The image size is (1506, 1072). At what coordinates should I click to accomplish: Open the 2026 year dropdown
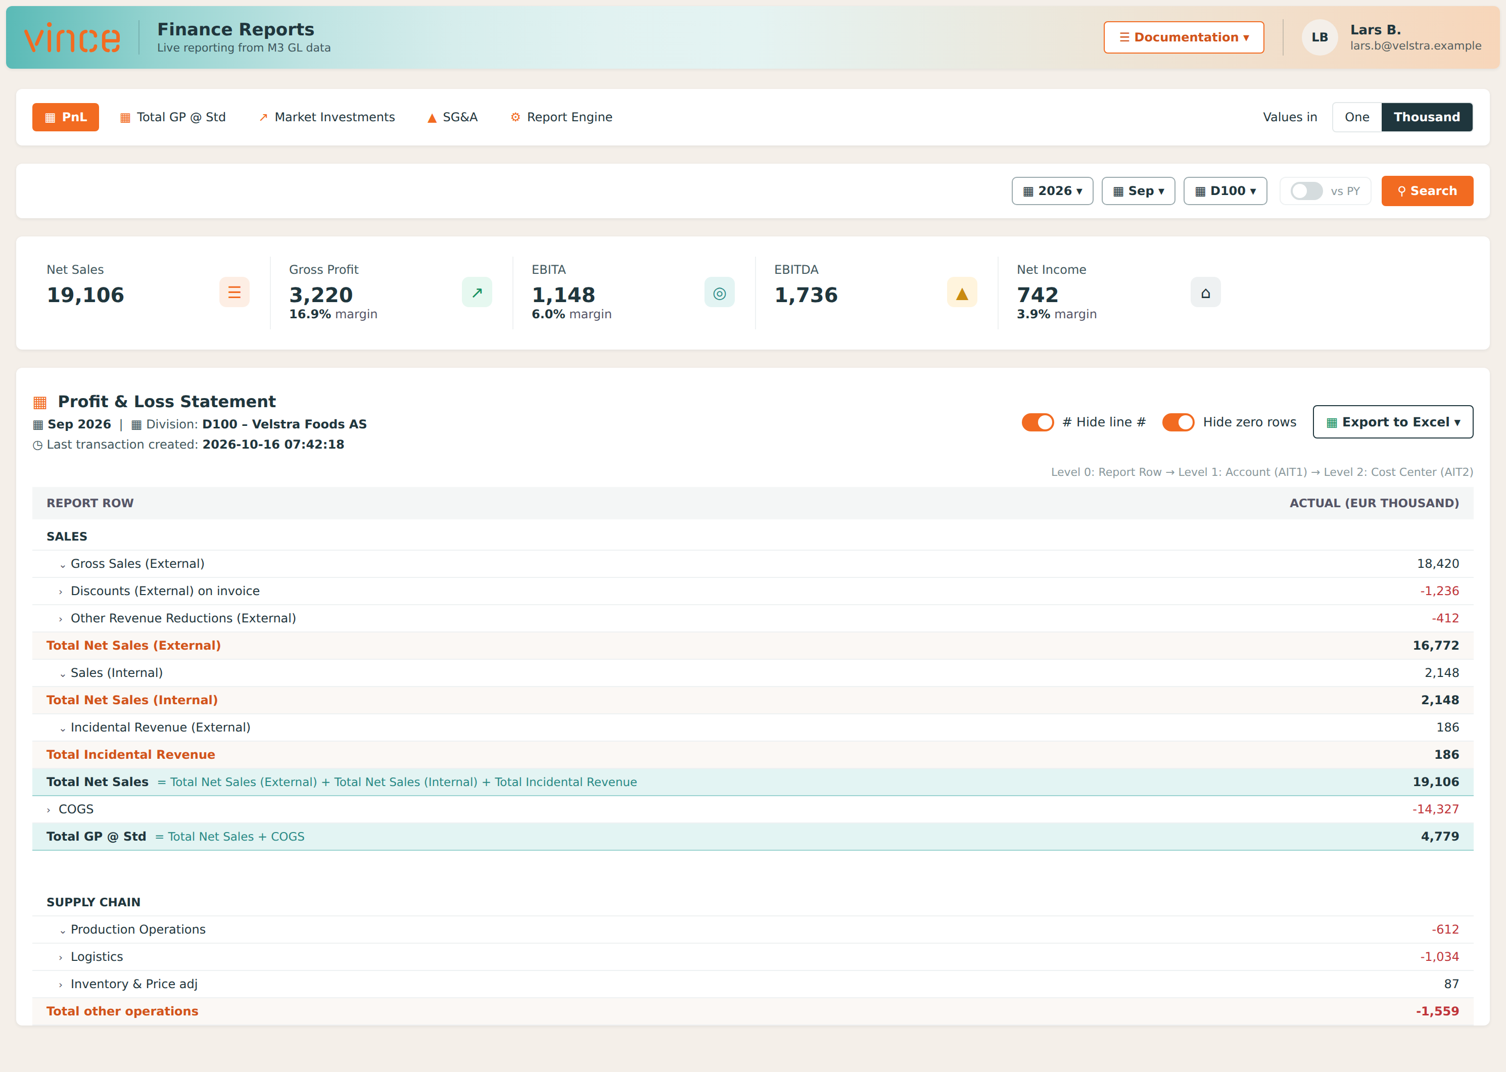point(1052,191)
